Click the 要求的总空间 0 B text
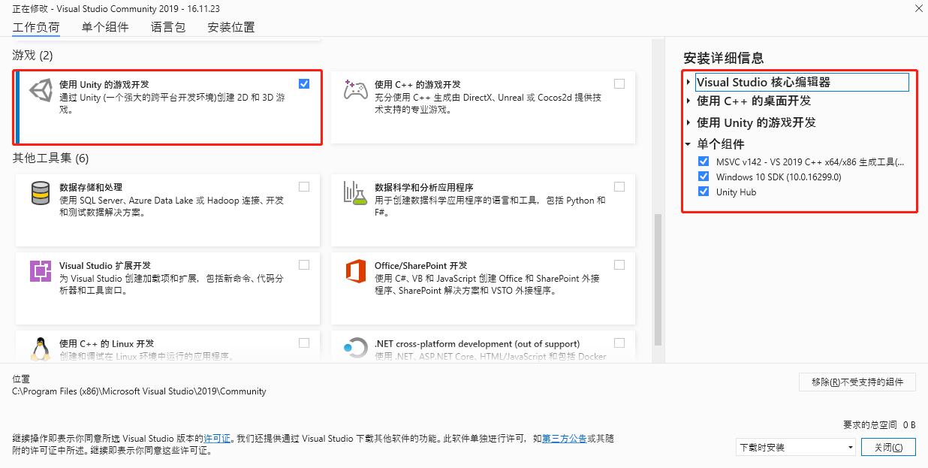The height and width of the screenshot is (468, 928). point(879,424)
